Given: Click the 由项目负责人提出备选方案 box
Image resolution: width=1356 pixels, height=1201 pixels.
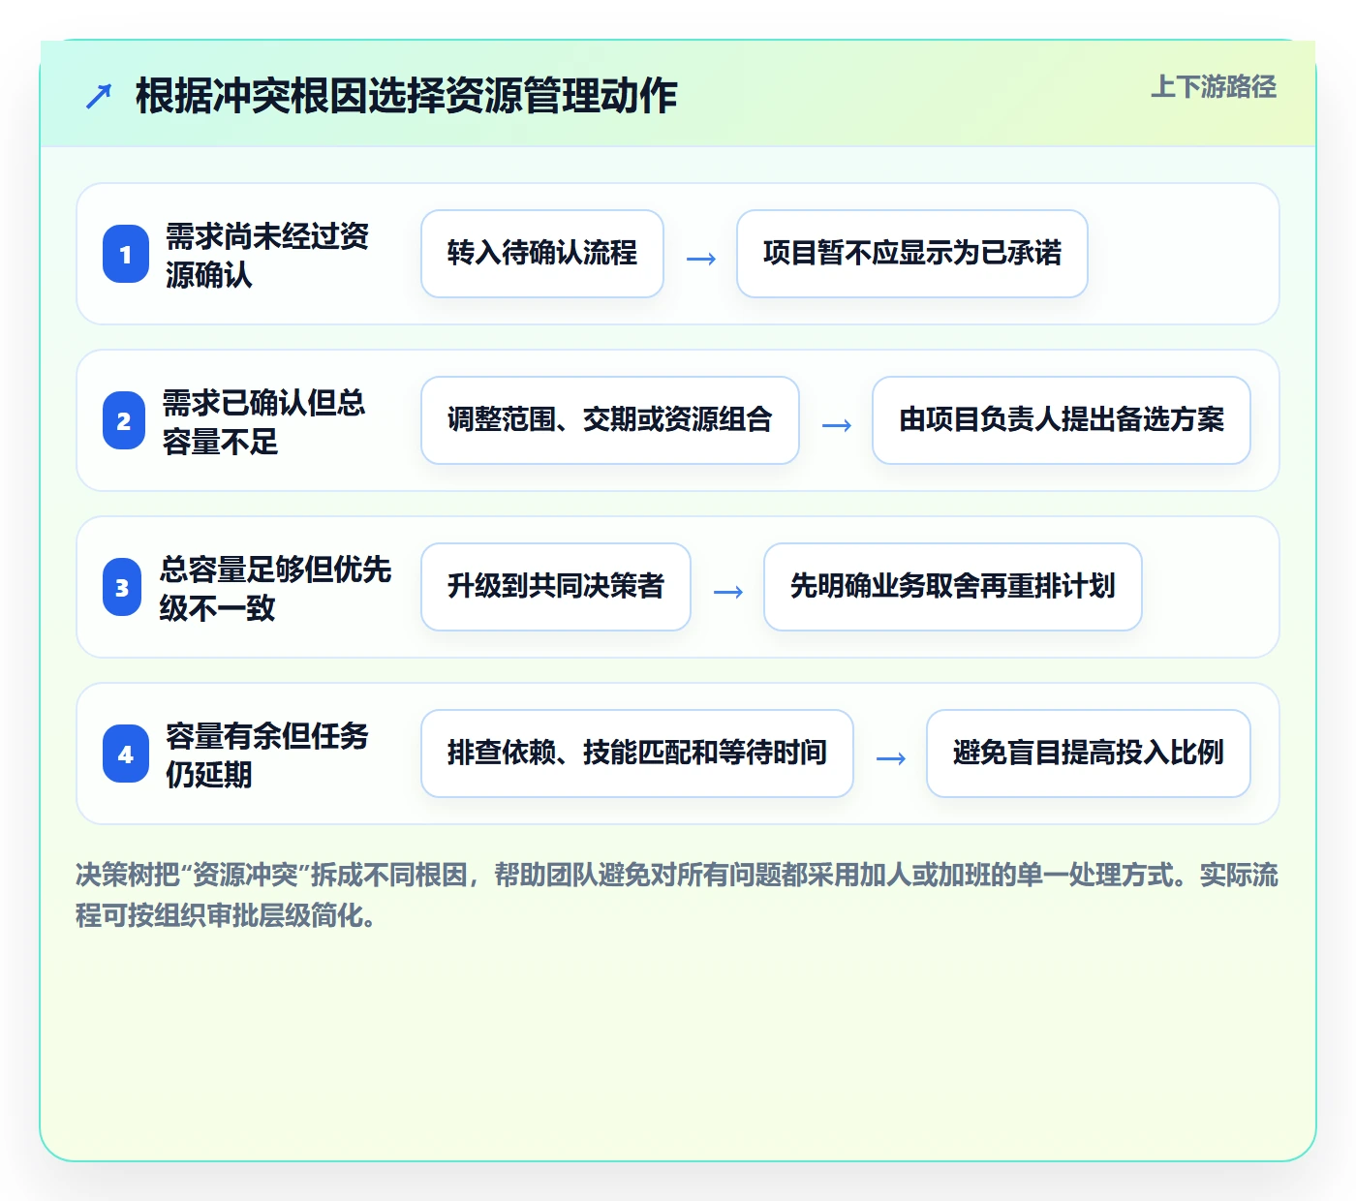Looking at the screenshot, I should click(1062, 420).
